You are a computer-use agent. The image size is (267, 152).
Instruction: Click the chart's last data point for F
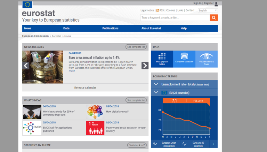(210, 128)
